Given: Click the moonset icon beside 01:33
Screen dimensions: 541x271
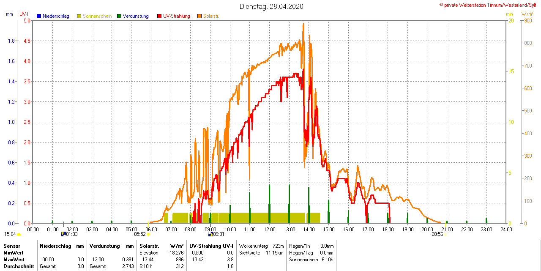Looking at the screenshot, I should point(63,234).
